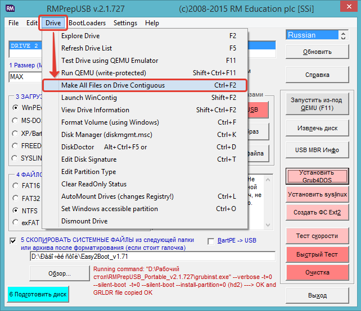Select the SYSLINUX bootloader radio button

(15, 158)
